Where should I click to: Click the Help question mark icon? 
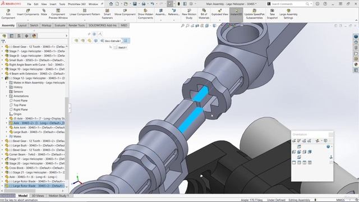tap(325, 4)
